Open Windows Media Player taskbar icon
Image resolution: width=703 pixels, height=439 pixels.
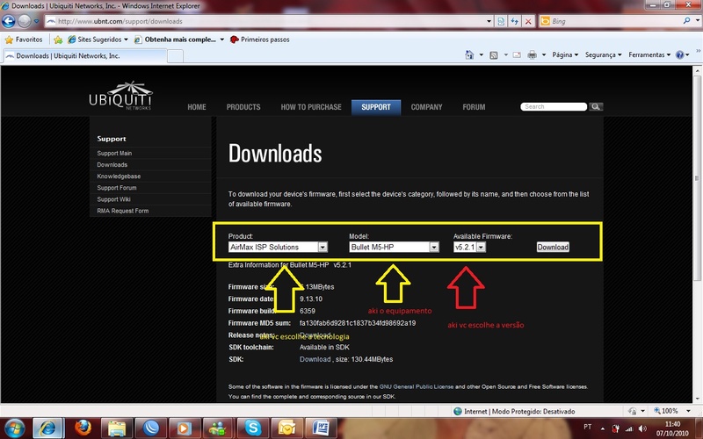tap(183, 428)
